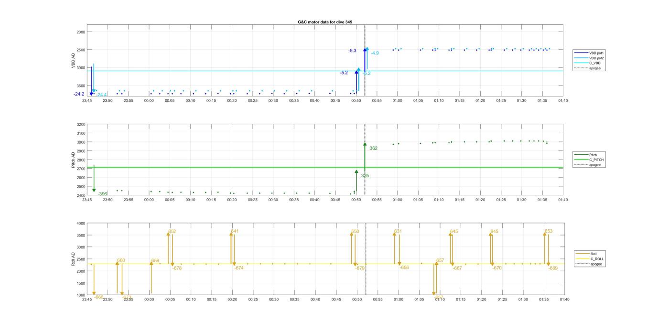Click the "Pitch AD" y-axis label
Screen dimensions: 669x331
[74, 160]
